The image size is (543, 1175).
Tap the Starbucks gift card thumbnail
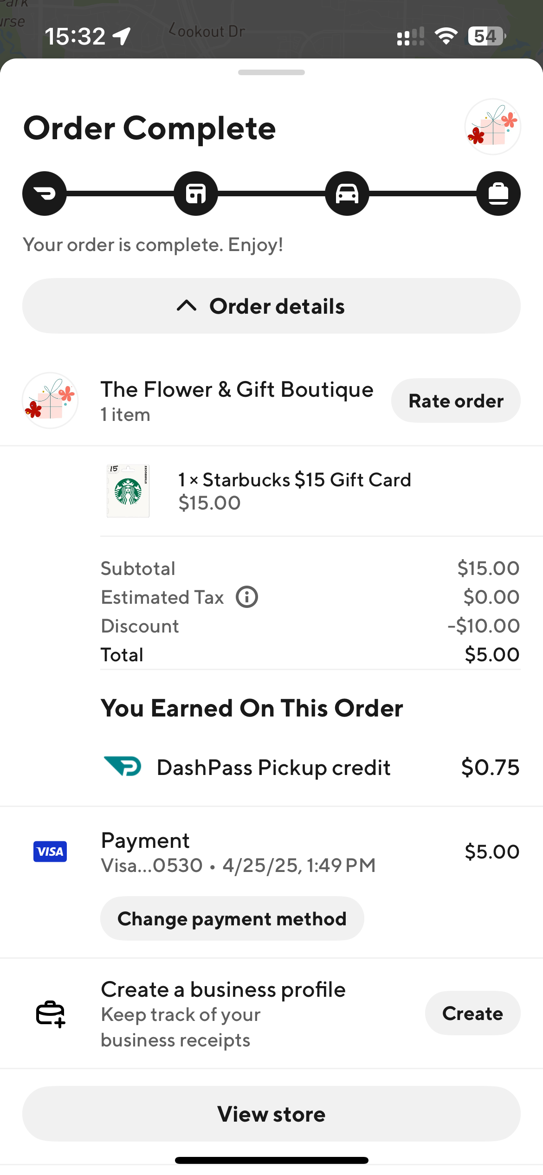pyautogui.click(x=128, y=491)
